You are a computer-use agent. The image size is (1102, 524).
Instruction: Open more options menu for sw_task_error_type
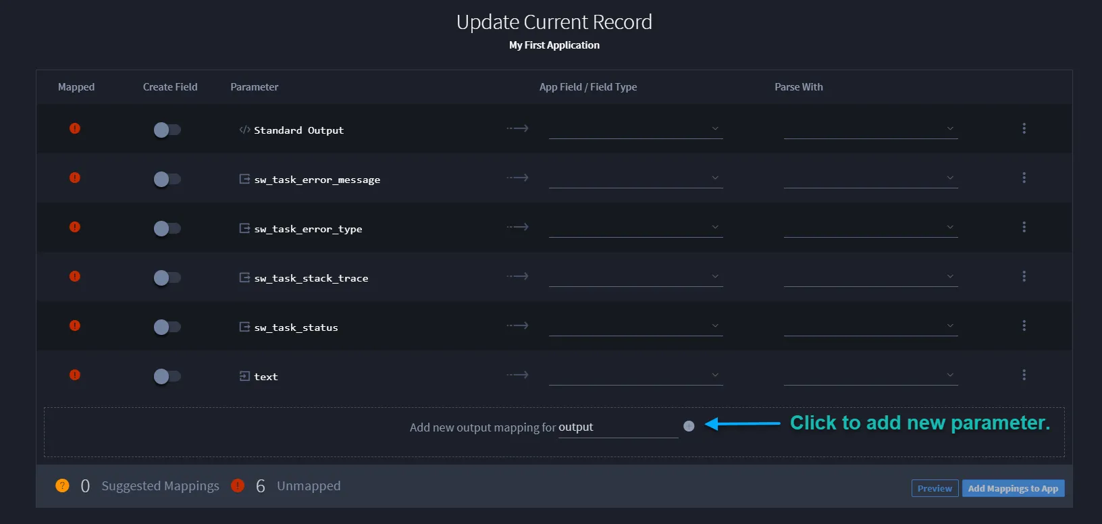tap(1024, 227)
